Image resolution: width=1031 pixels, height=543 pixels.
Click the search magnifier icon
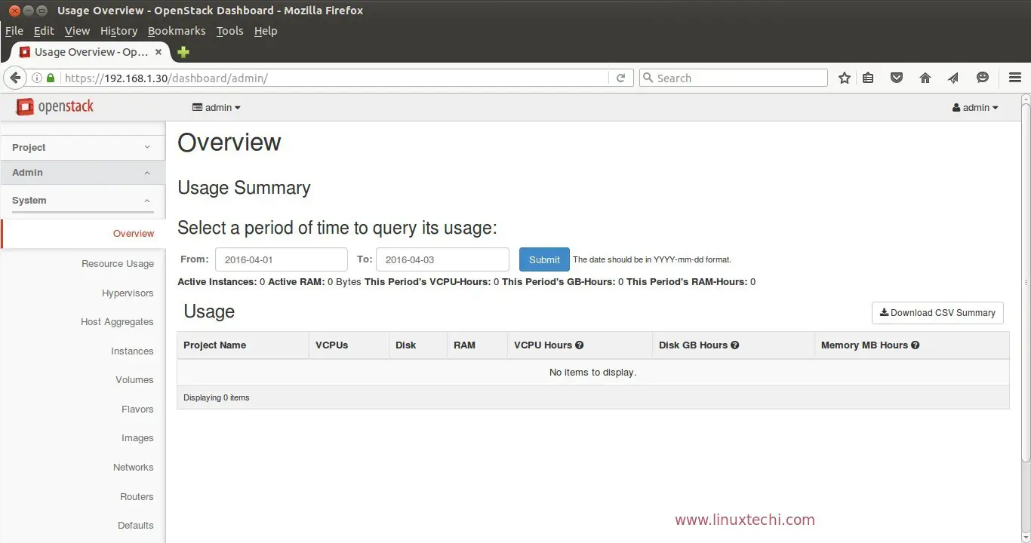pyautogui.click(x=648, y=78)
